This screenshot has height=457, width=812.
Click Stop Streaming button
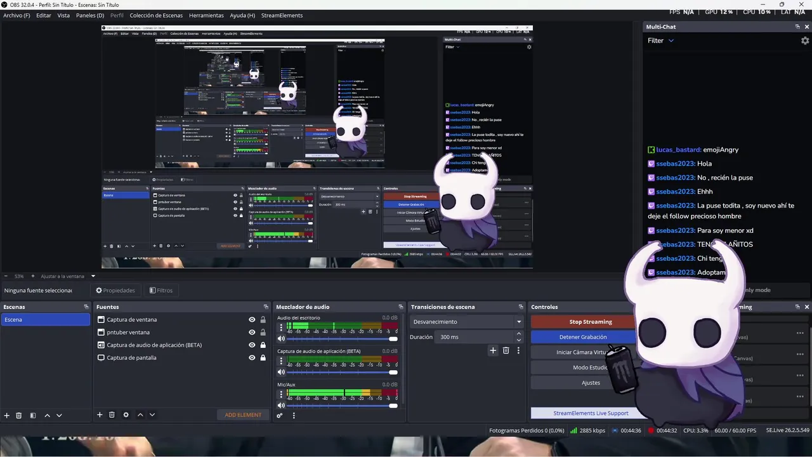tap(590, 322)
